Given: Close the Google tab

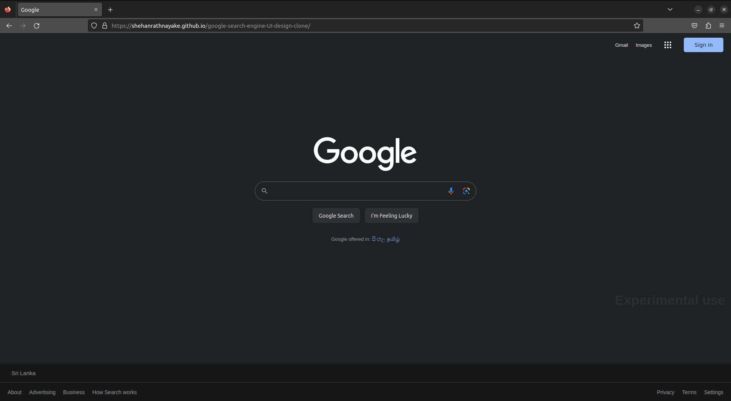Looking at the screenshot, I should click(x=96, y=10).
